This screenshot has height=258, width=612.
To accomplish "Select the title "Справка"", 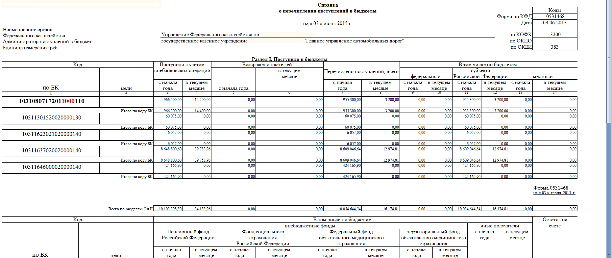I will coord(328,5).
